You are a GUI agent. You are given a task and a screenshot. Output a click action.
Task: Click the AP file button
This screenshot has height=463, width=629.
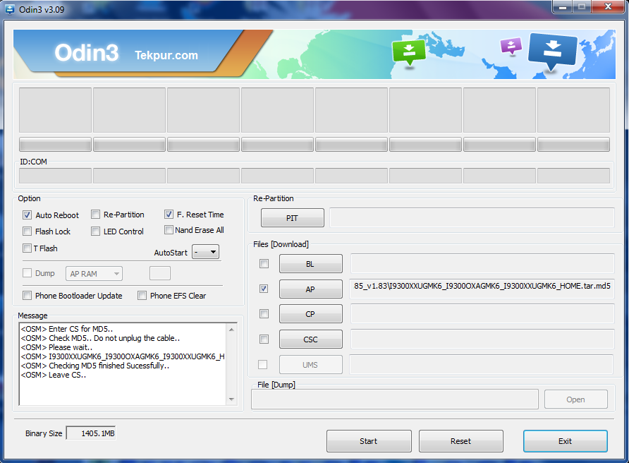[x=311, y=289]
